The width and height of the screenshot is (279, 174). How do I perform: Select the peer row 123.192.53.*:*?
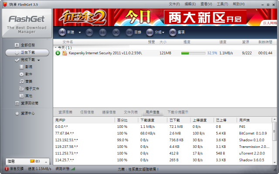(x=163, y=140)
